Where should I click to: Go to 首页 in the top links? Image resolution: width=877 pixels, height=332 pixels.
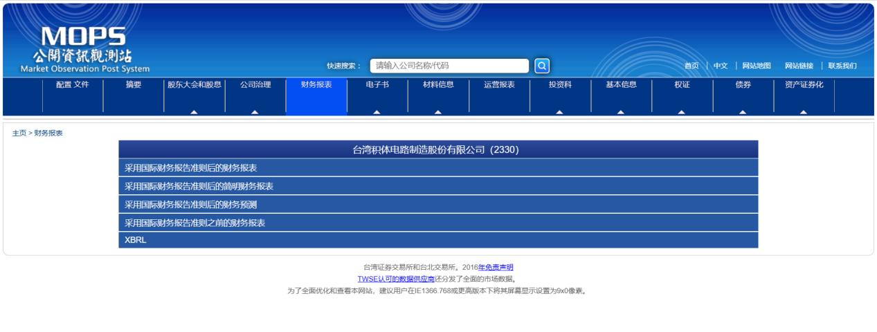point(691,66)
